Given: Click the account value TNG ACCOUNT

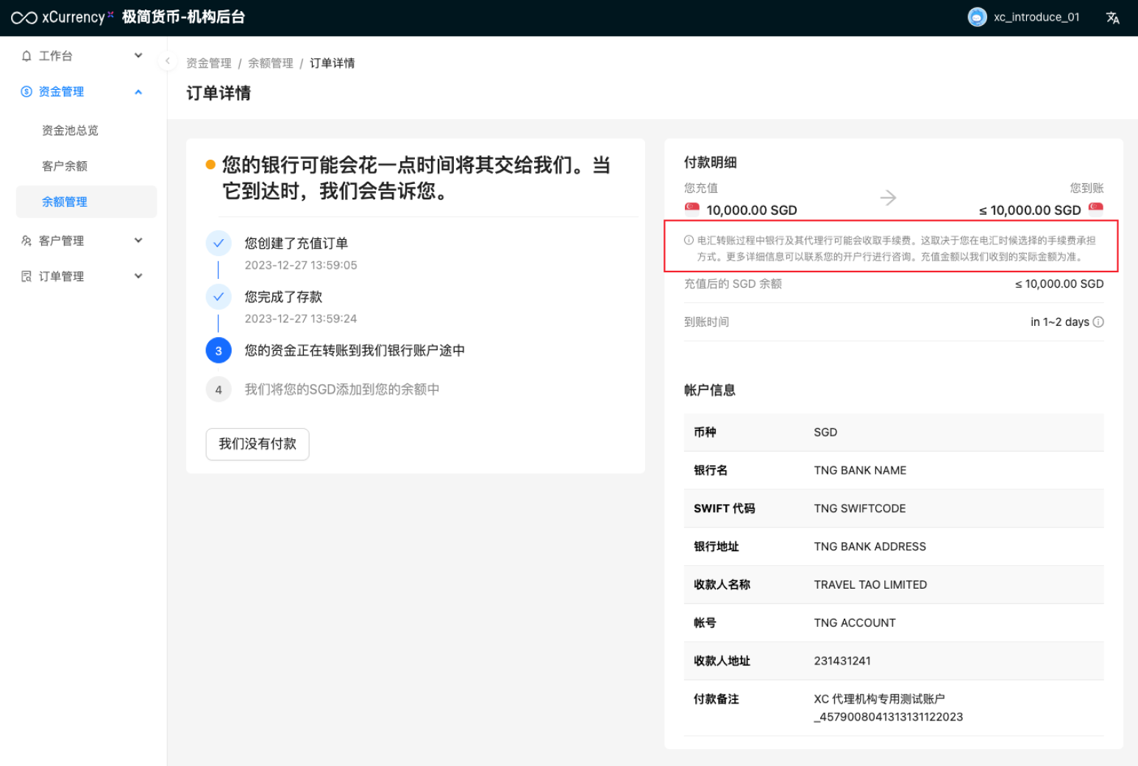Looking at the screenshot, I should coord(855,623).
